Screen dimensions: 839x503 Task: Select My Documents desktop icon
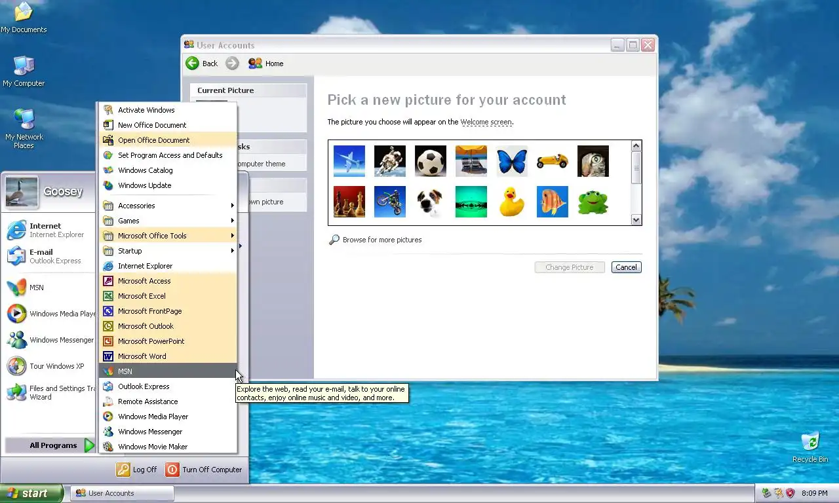[x=24, y=18]
